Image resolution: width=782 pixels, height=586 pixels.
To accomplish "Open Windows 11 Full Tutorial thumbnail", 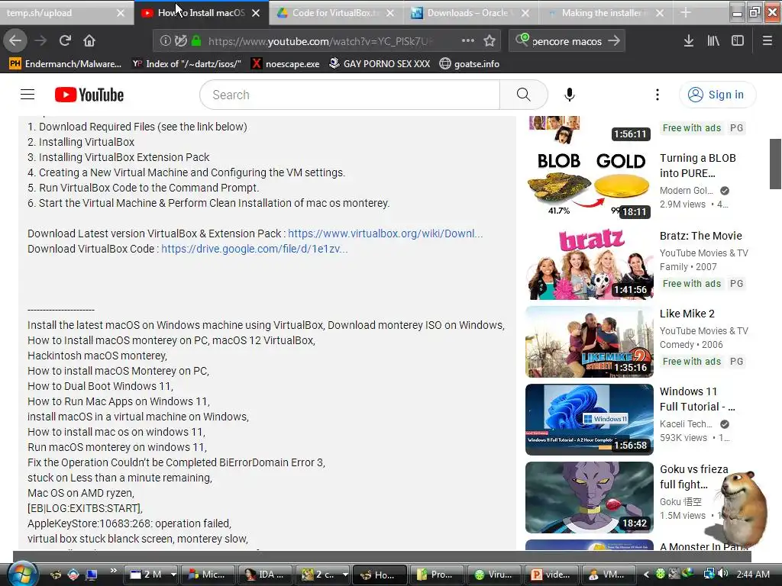I will 589,420.
